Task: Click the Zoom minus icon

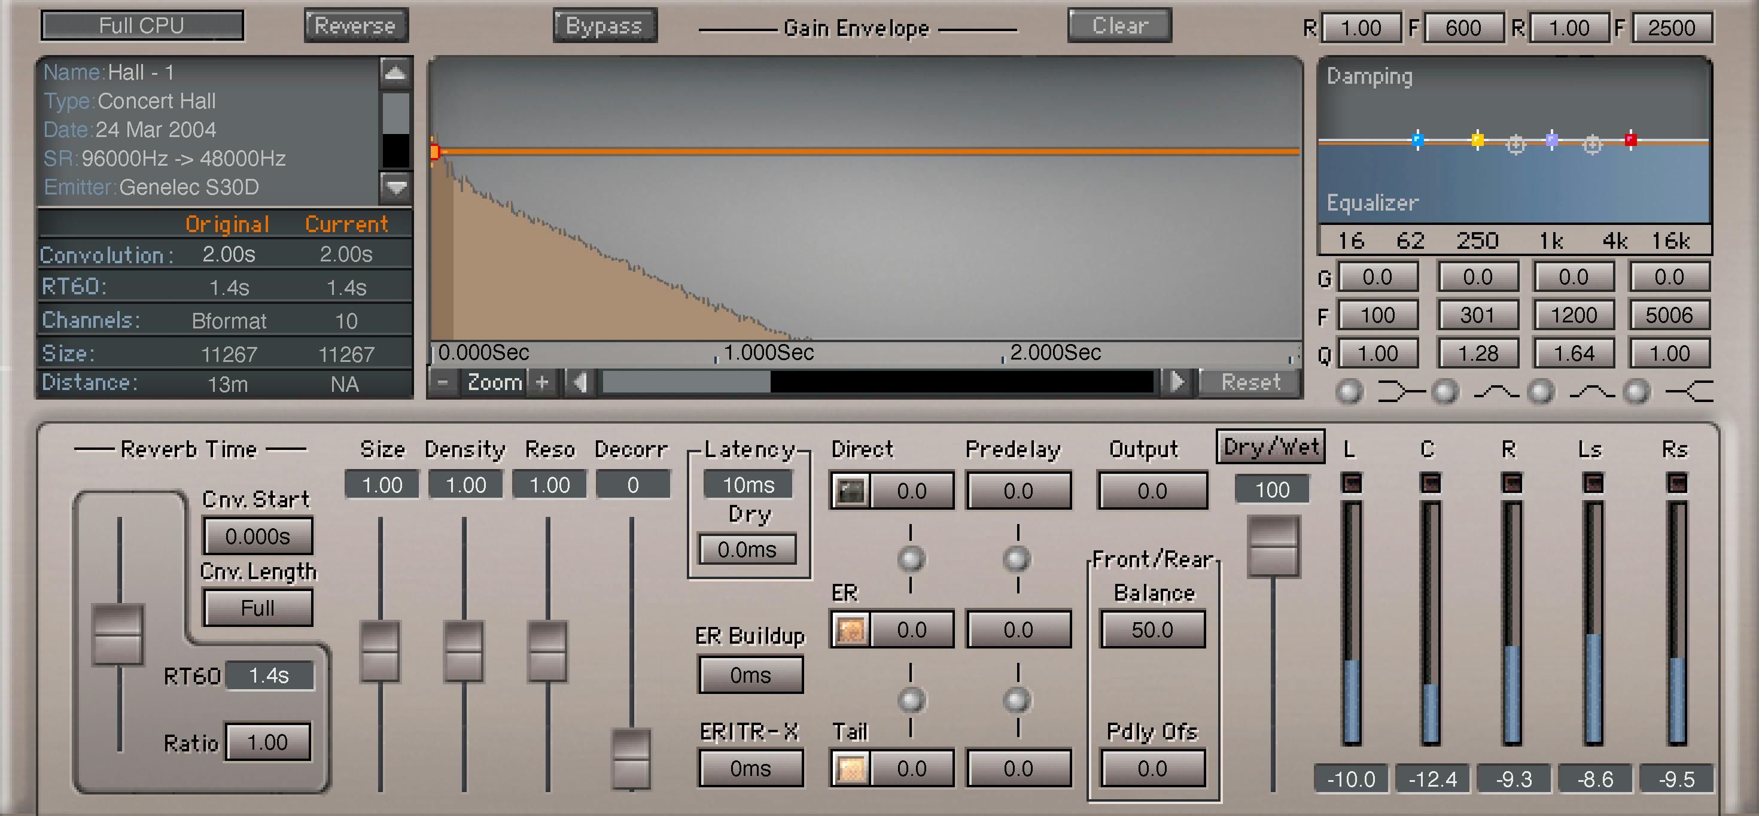Action: pos(443,382)
